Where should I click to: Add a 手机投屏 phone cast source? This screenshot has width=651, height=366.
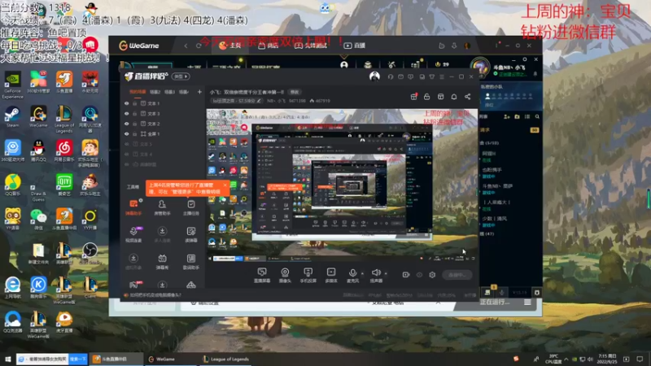[x=308, y=275]
